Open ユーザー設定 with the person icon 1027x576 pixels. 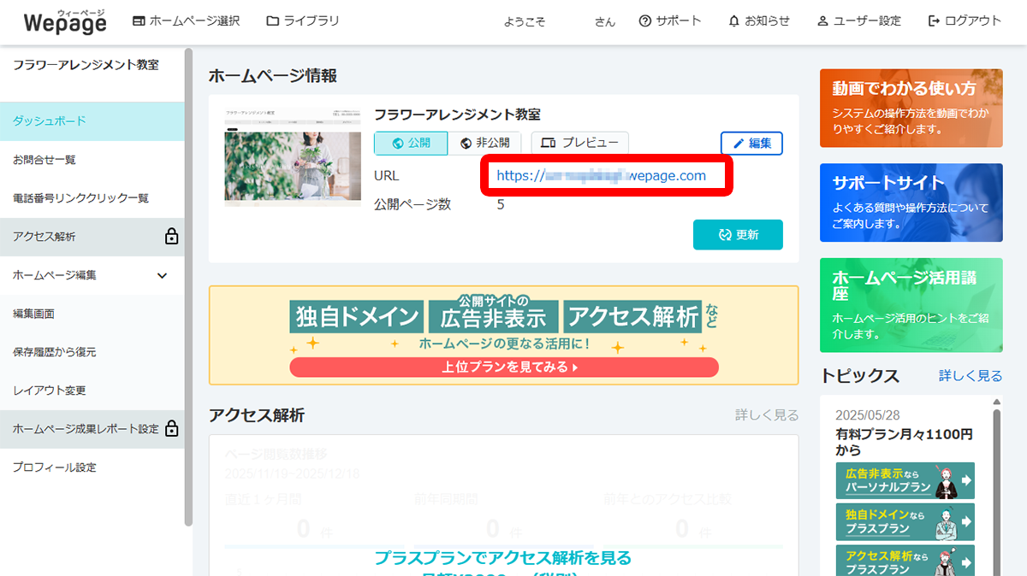(x=822, y=21)
